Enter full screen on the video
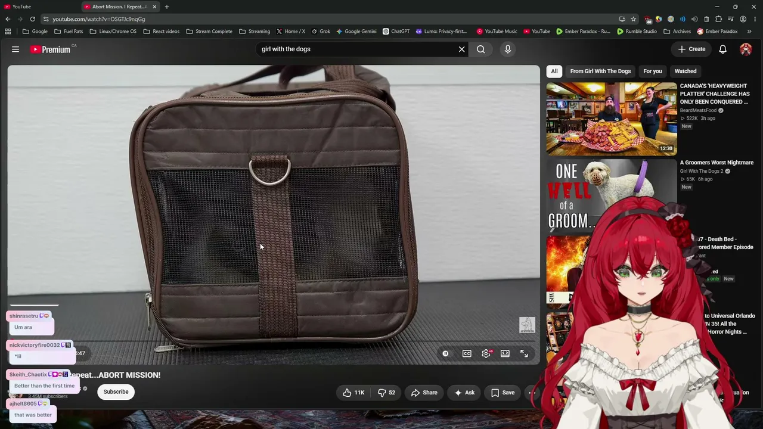The image size is (763, 429). (524, 353)
